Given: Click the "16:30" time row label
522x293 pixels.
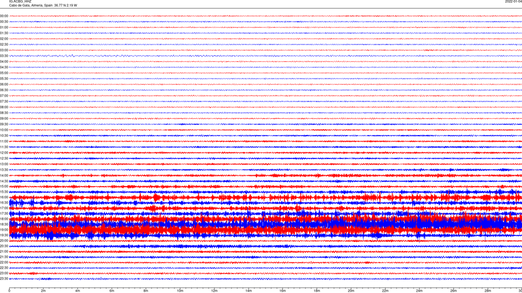Looking at the screenshot, I should pyautogui.click(x=4, y=202).
